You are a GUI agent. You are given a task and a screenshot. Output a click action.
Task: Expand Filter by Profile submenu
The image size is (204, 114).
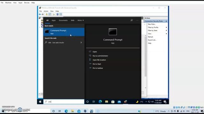pos(157,28)
